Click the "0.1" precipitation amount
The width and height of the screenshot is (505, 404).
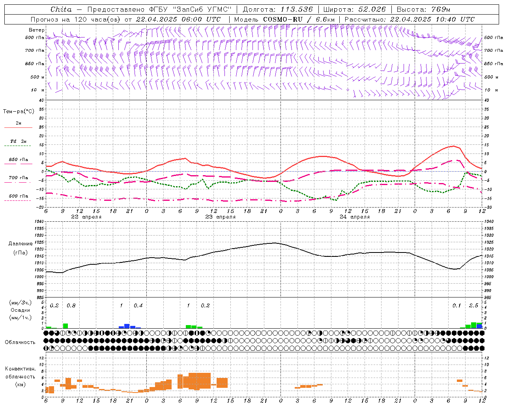click(456, 306)
